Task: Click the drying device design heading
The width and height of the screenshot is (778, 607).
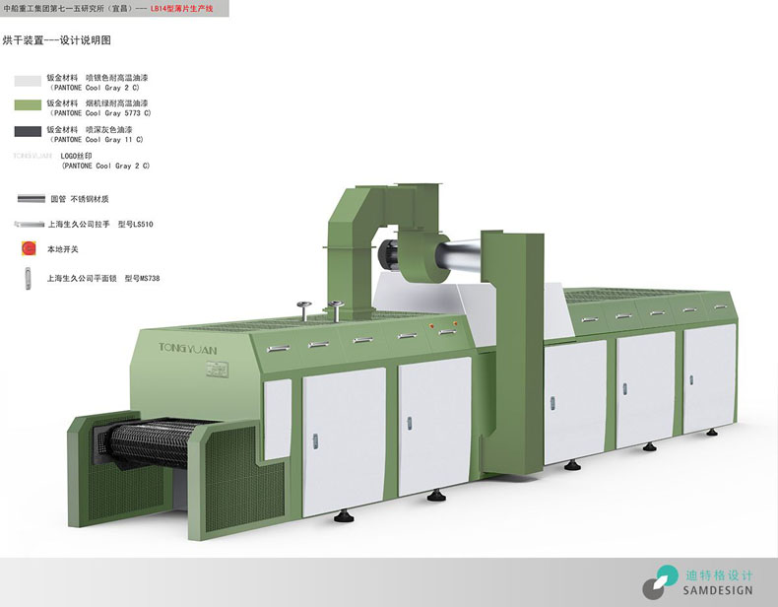Action: (x=56, y=40)
